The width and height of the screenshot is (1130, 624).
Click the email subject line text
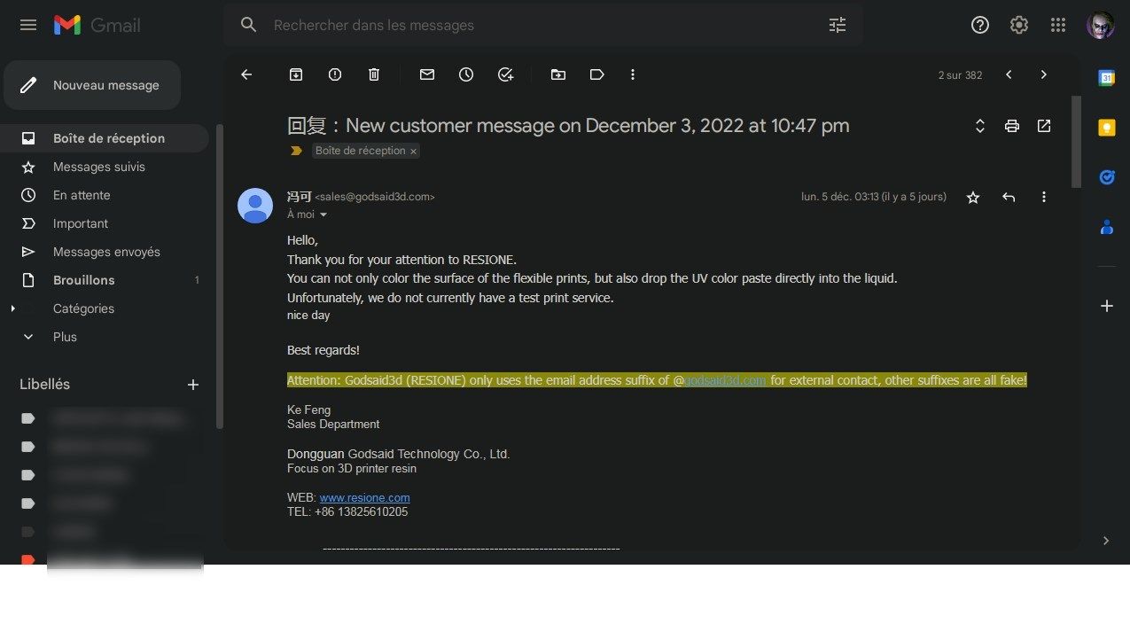click(568, 126)
